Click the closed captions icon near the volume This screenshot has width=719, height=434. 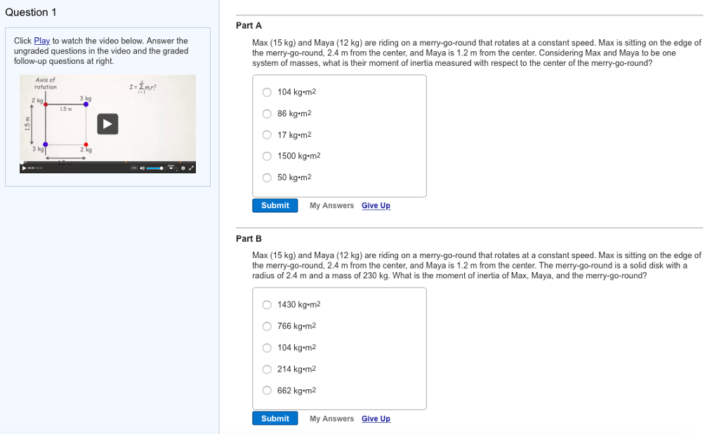(133, 168)
